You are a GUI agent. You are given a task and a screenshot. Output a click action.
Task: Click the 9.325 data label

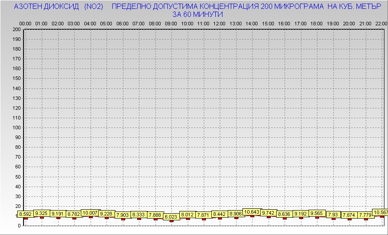pos(42,213)
